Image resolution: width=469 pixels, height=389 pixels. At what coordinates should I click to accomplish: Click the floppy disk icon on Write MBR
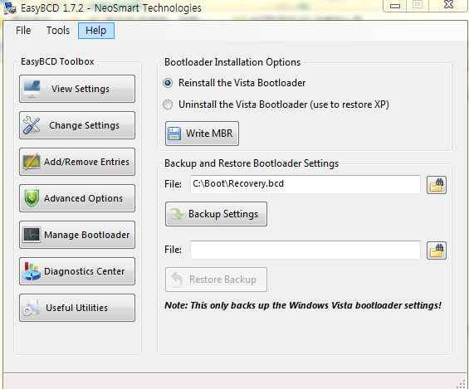point(174,134)
